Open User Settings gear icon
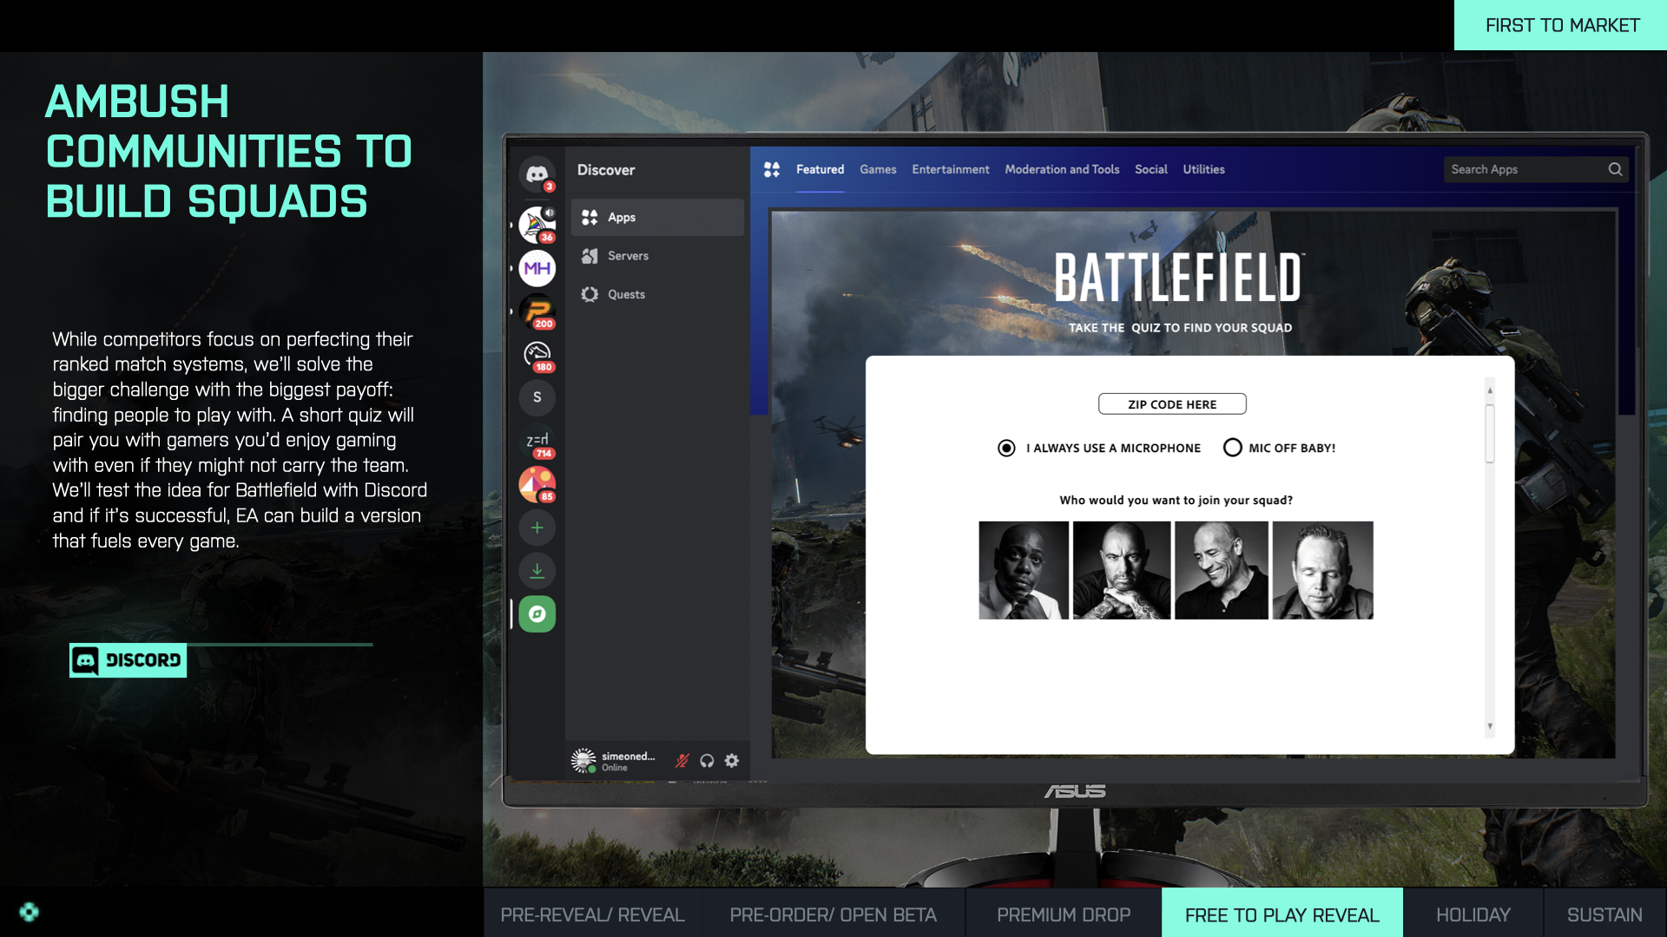The height and width of the screenshot is (937, 1667). (x=732, y=761)
